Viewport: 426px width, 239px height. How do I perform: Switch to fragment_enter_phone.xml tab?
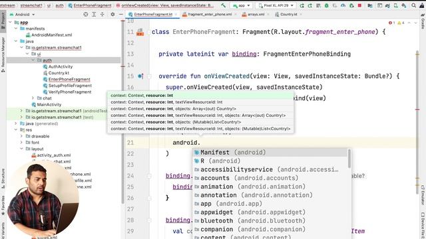coord(210,15)
